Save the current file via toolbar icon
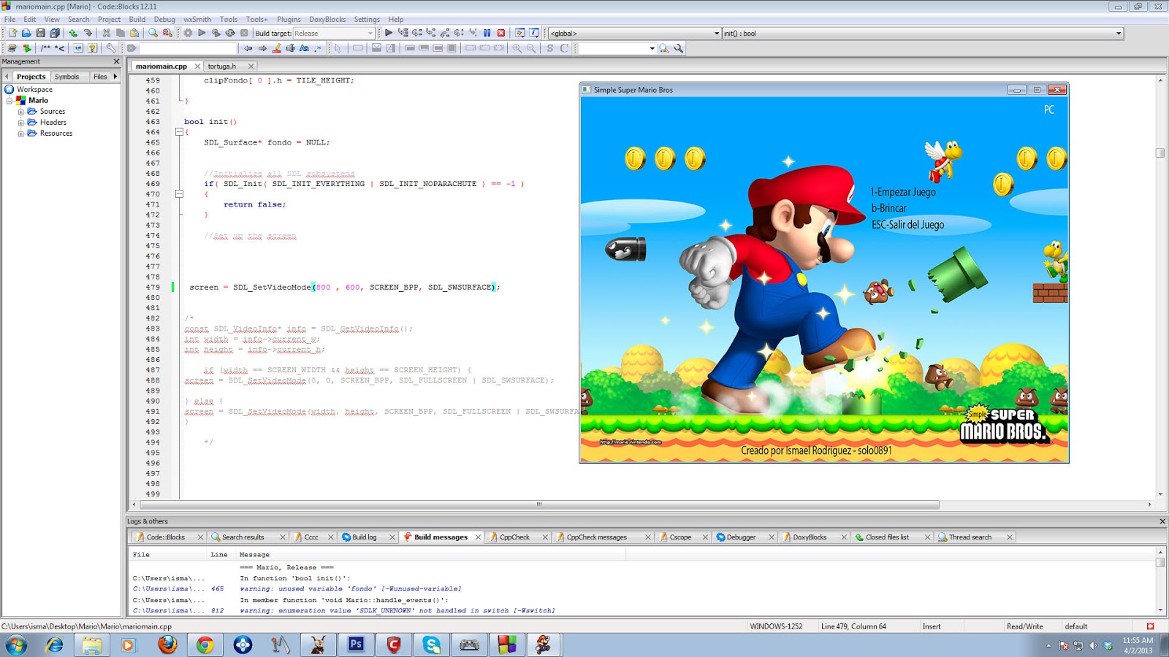The width and height of the screenshot is (1169, 657). tap(41, 33)
